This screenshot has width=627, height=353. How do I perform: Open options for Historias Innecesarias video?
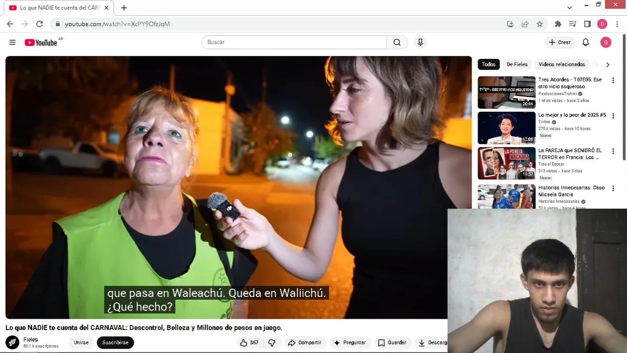pyautogui.click(x=613, y=189)
